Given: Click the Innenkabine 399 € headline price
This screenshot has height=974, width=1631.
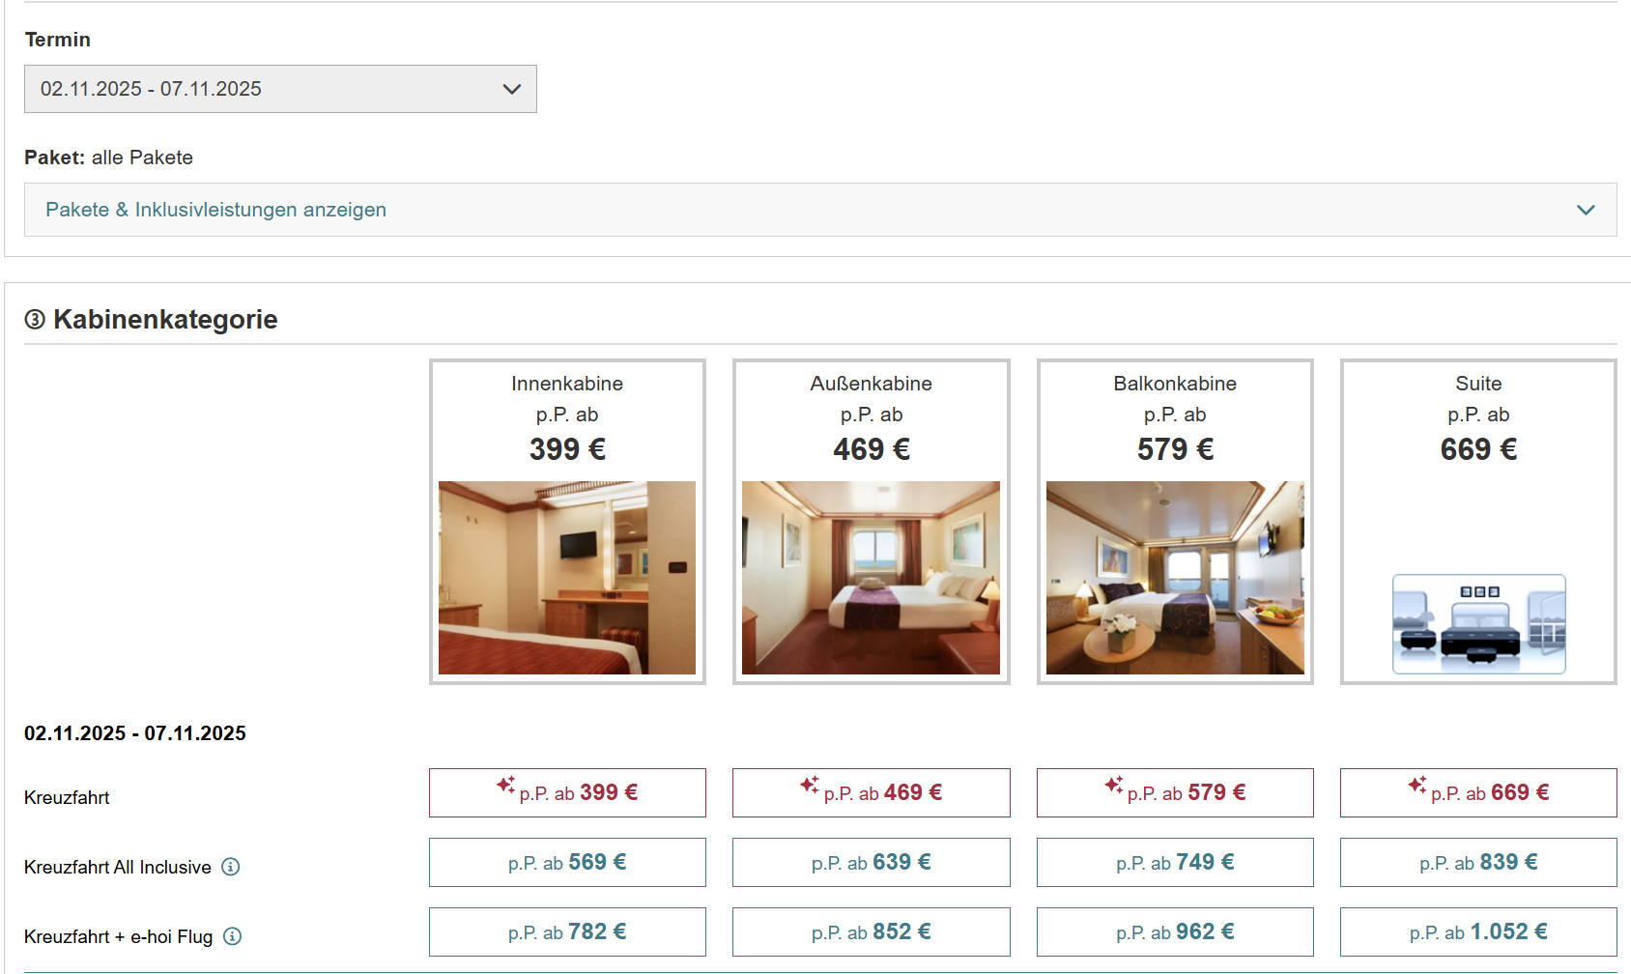Looking at the screenshot, I should (x=567, y=449).
